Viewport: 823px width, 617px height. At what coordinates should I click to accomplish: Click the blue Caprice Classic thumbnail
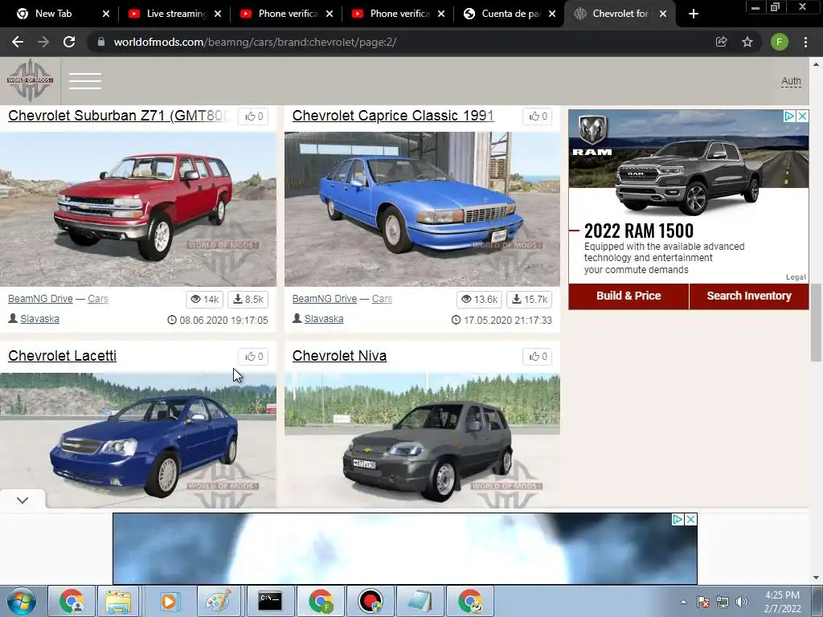[422, 210]
